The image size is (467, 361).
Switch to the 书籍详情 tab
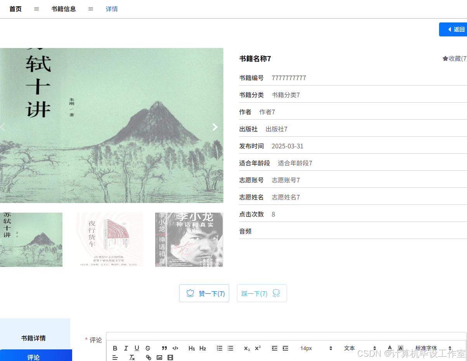pos(33,338)
